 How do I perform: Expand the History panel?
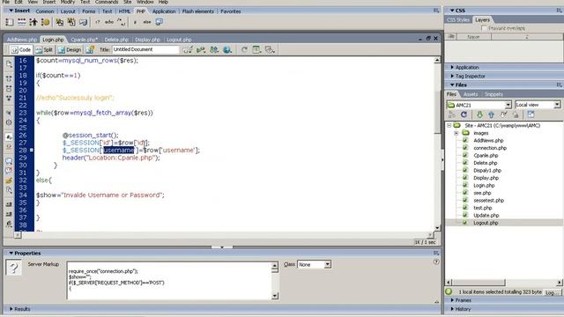point(452,309)
